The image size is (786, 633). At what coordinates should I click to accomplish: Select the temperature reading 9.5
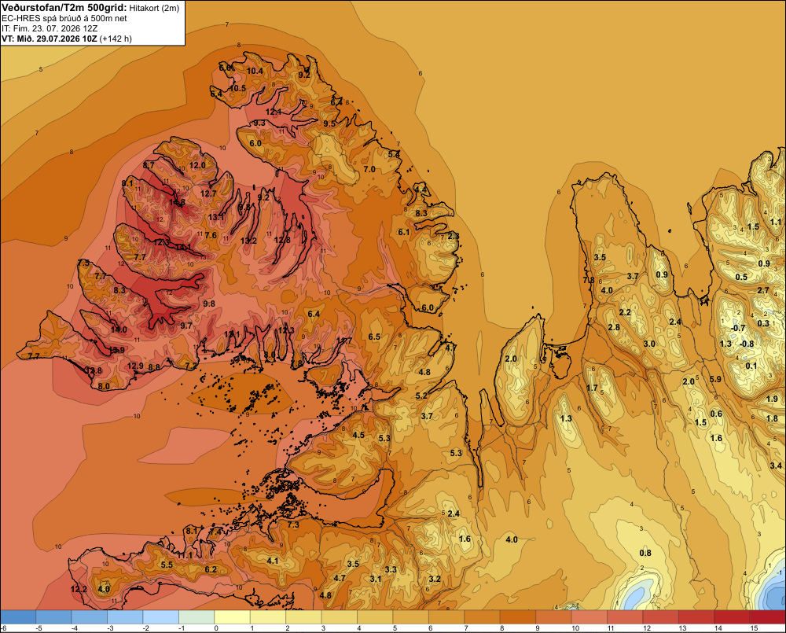pyautogui.click(x=329, y=123)
